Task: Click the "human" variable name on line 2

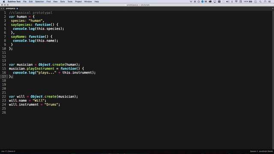Action: tap(22, 17)
